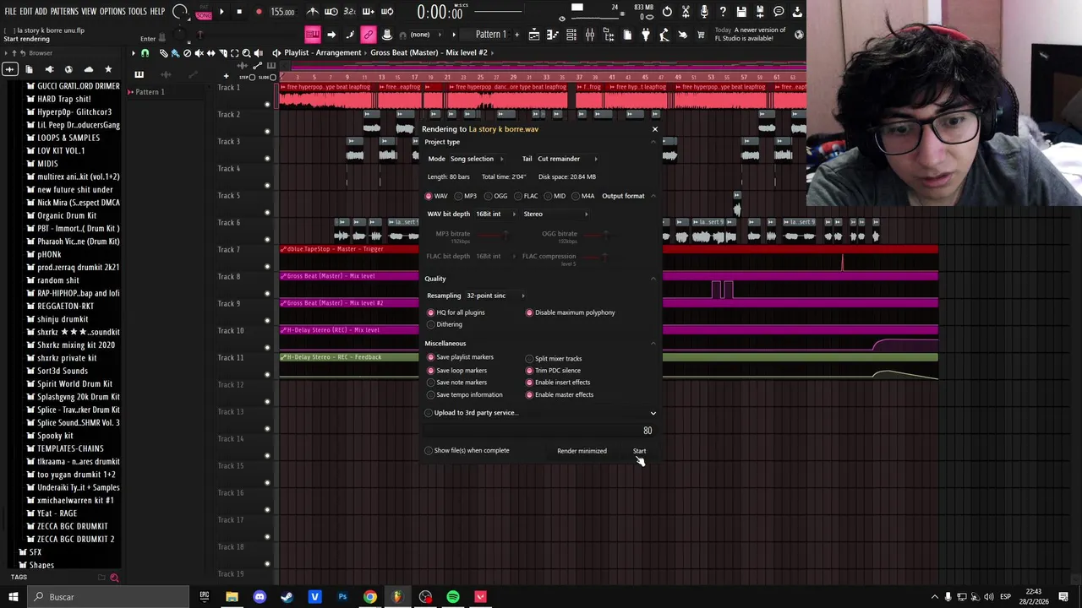This screenshot has width=1082, height=608.
Task: Open the help question mark icon in the toolbar
Action: pos(723,12)
